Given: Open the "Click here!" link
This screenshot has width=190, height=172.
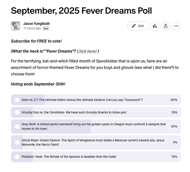Looking at the screenshot, I should (x=87, y=51).
